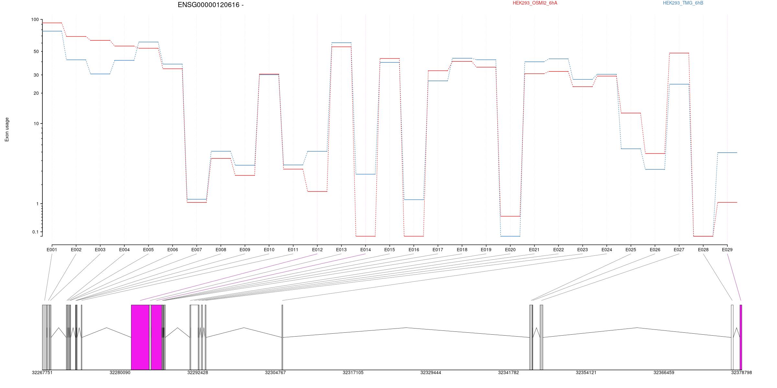The width and height of the screenshot is (777, 388).
Task: Click the E003 exon label
Action: pyautogui.click(x=100, y=250)
